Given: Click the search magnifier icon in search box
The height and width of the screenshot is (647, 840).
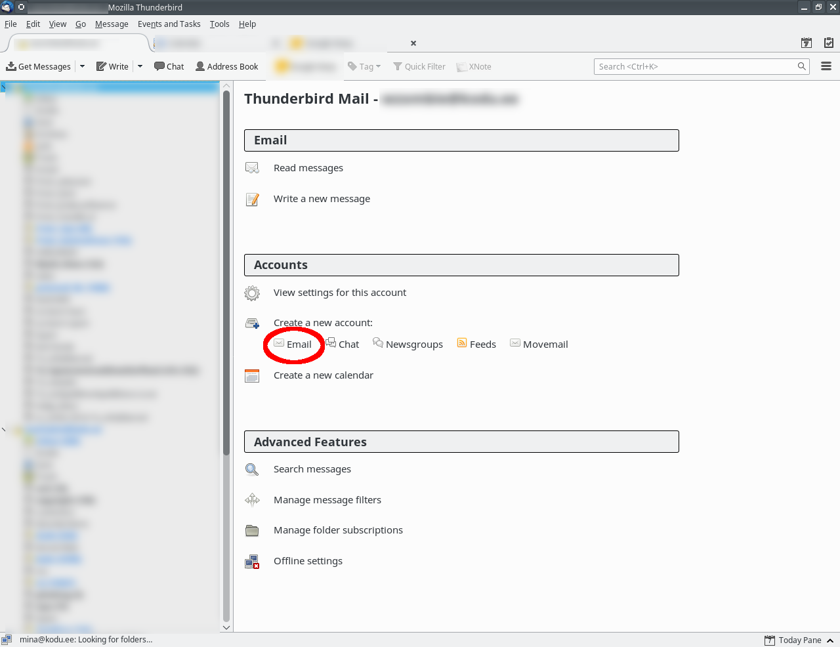Looking at the screenshot, I should click(801, 66).
